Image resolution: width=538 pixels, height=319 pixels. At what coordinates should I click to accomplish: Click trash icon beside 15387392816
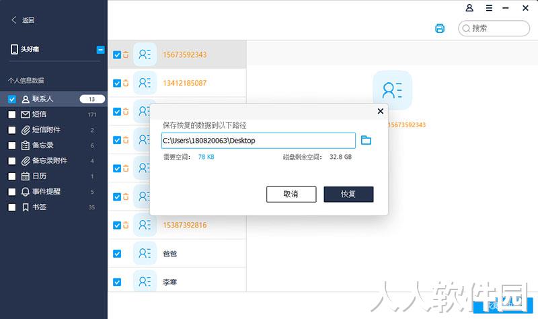coord(126,225)
